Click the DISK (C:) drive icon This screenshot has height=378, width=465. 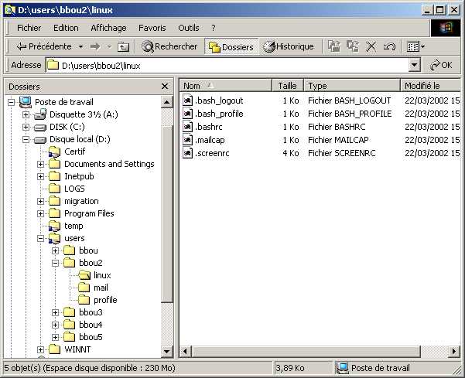[40, 128]
